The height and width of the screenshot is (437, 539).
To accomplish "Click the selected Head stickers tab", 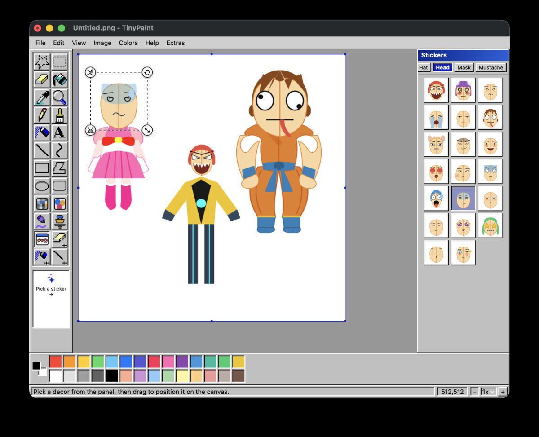I will tap(442, 67).
